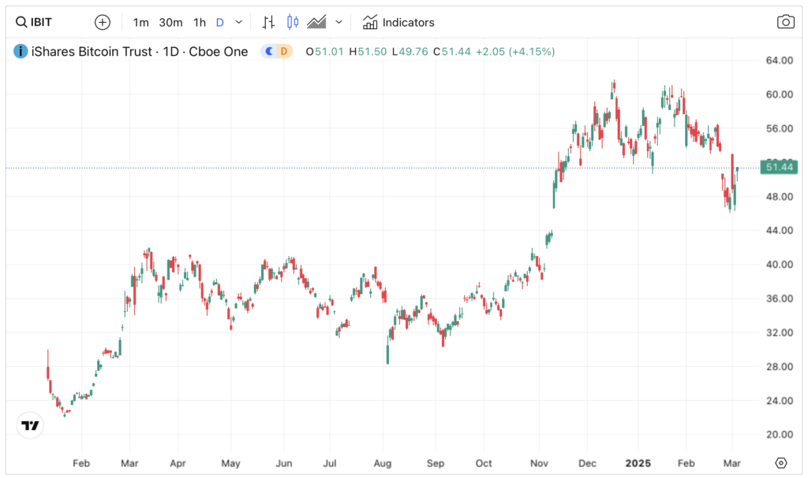Take a chart snapshot with camera icon
Viewport: 808px width, 478px height.
[x=785, y=22]
